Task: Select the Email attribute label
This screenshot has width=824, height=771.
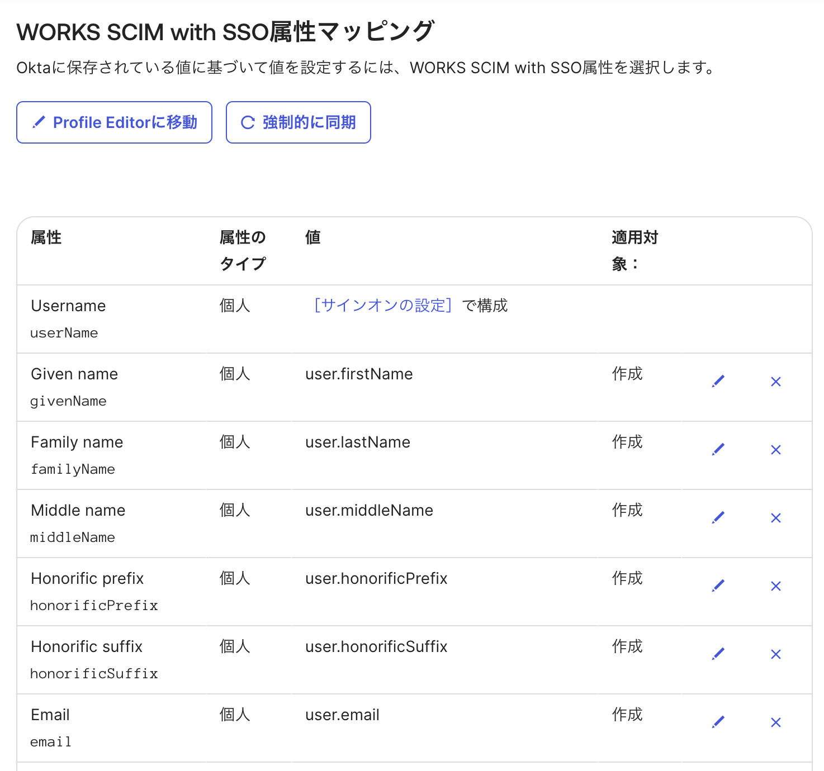Action: (x=50, y=715)
